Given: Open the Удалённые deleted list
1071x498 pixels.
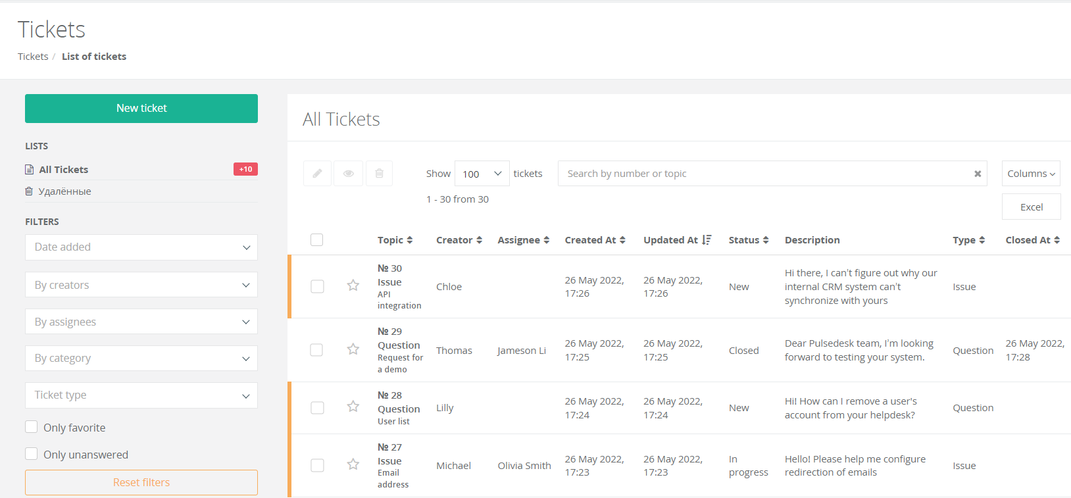Looking at the screenshot, I should coord(64,191).
